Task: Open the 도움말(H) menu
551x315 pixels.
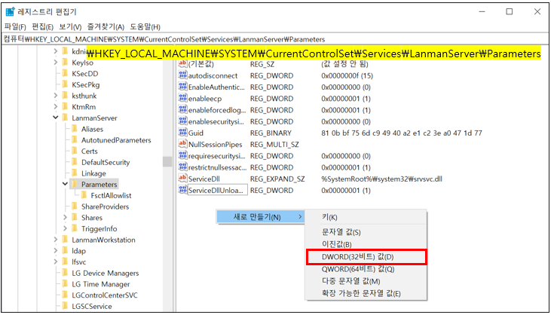Action: coord(145,26)
